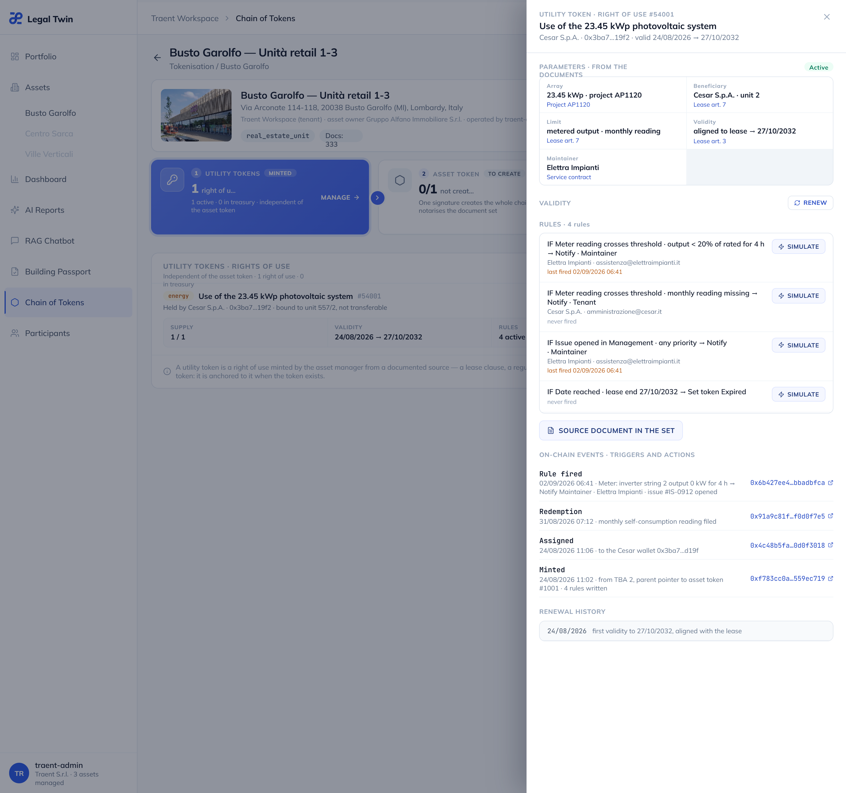The width and height of the screenshot is (846, 793).
Task: Click the RENEW button
Action: click(x=810, y=203)
